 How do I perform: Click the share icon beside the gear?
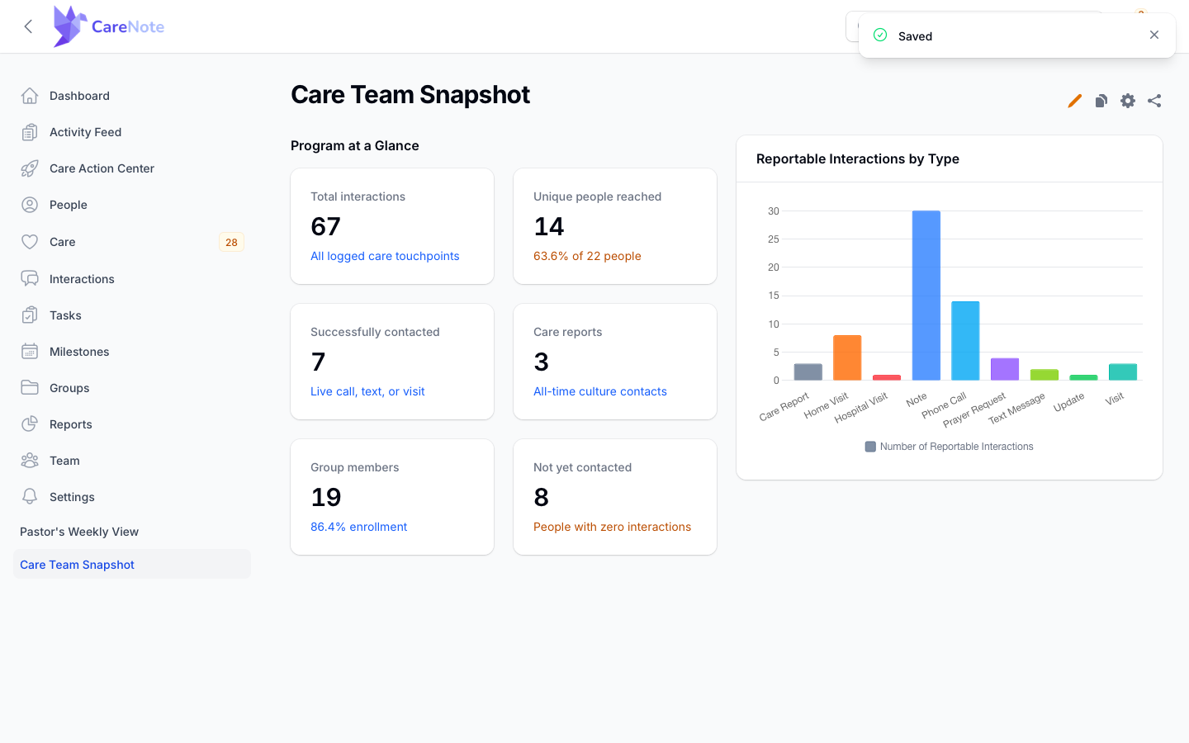tap(1154, 101)
